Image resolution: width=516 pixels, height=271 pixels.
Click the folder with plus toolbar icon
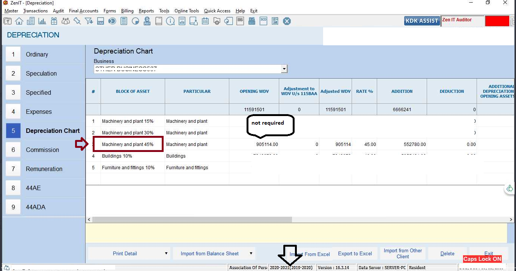point(217,21)
